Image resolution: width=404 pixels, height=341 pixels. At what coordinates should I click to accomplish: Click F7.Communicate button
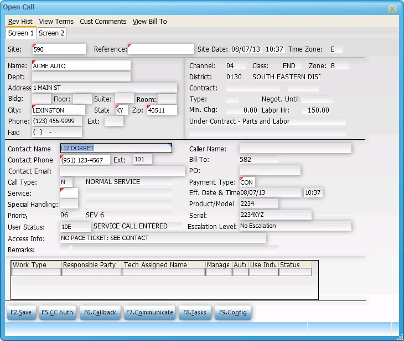pos(149,312)
